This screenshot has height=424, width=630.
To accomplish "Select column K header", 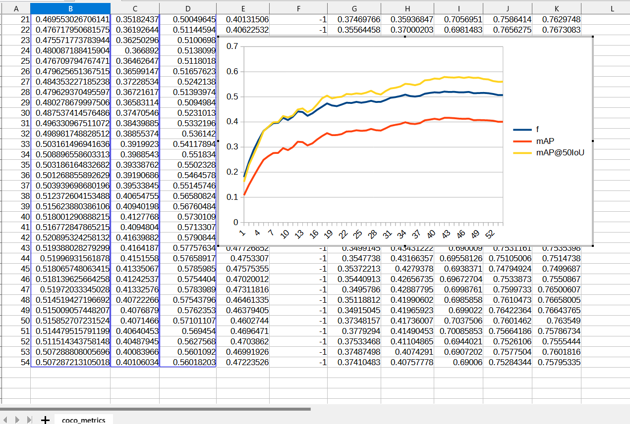I will point(557,8).
